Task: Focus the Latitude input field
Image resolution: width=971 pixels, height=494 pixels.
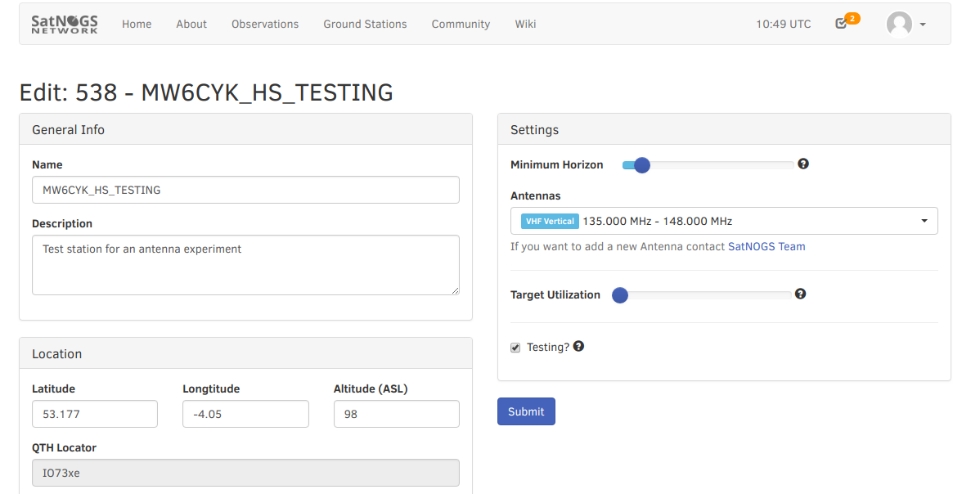Action: [x=95, y=414]
